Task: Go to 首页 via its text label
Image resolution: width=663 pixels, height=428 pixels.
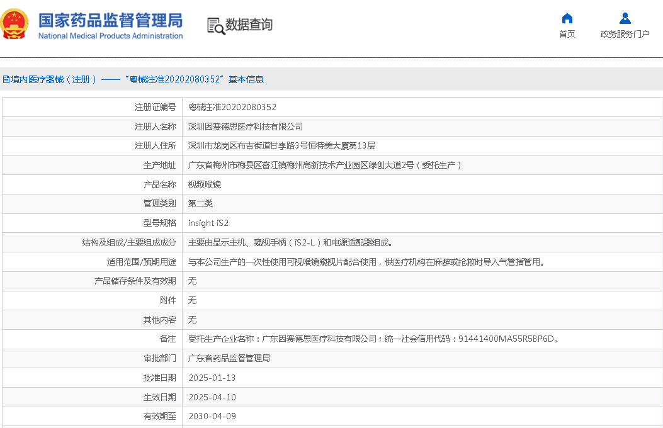Action: [567, 34]
